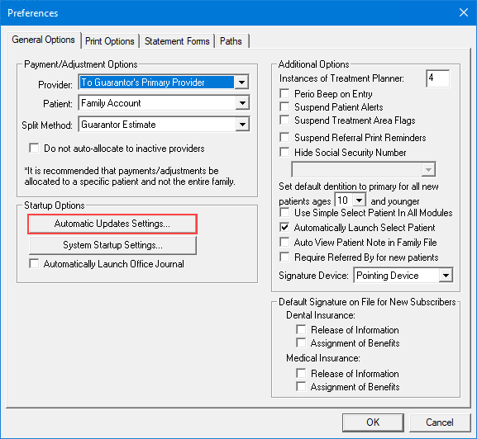Expand the Split Method dropdown
Screen dimensions: 477x439
point(242,125)
